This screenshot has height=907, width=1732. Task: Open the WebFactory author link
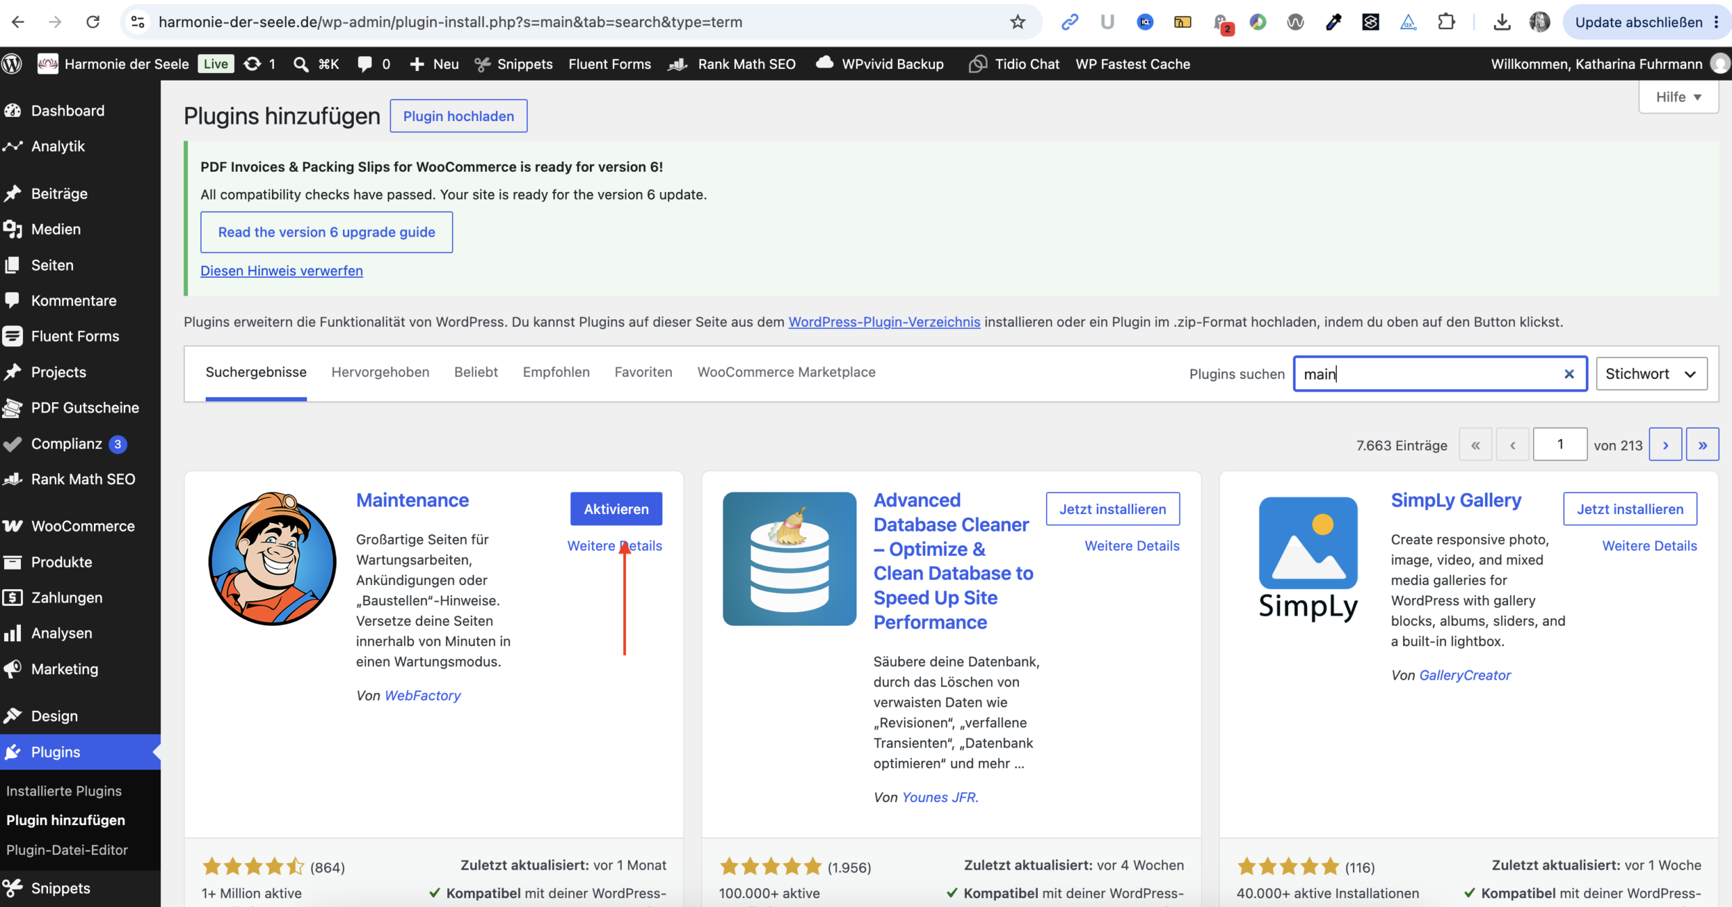coord(423,695)
